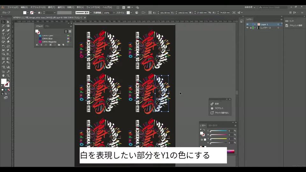Select the Eyedropper tool
306x172 pixels.
click(x=3, y=63)
